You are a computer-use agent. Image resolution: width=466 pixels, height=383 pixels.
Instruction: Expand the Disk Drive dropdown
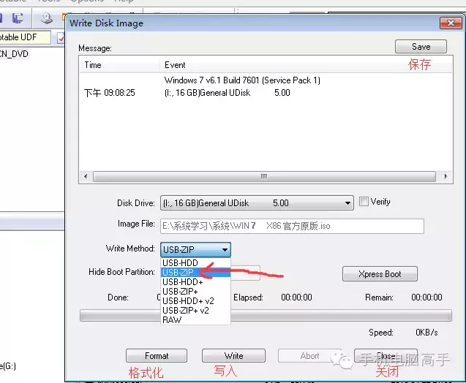(x=347, y=203)
